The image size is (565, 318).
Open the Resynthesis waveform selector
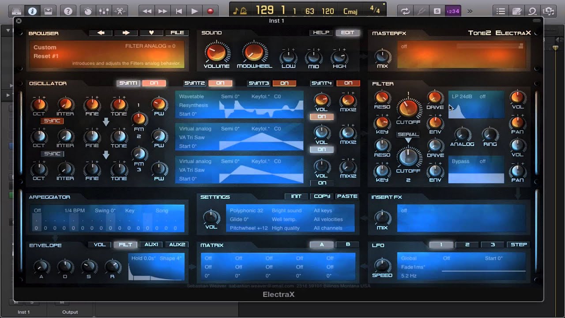[x=193, y=105]
